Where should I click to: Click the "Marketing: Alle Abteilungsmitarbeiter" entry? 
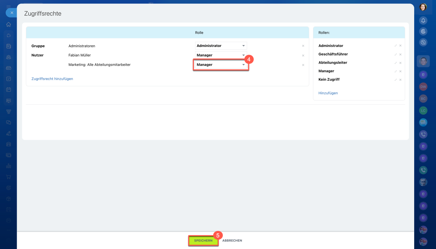coord(99,65)
